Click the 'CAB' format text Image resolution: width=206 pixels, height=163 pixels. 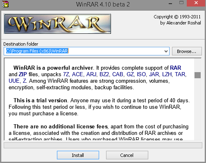pyautogui.click(x=118, y=74)
